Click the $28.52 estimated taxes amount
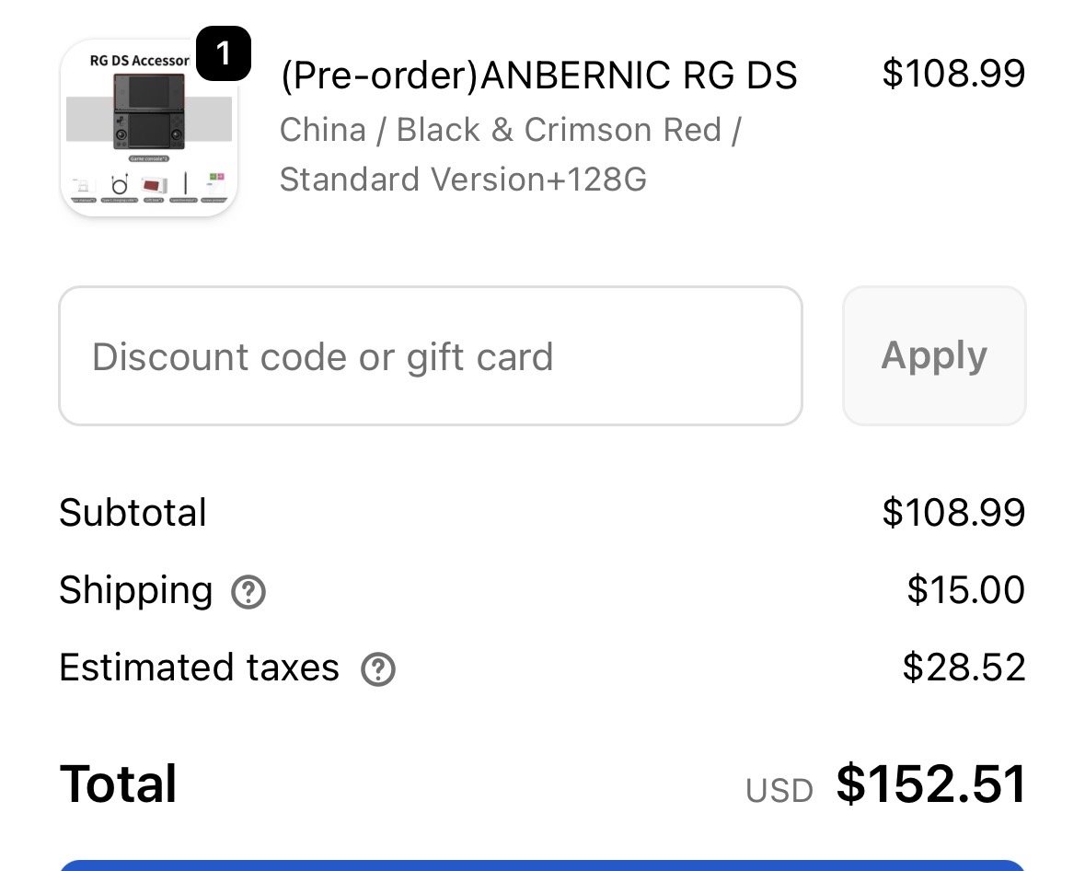The height and width of the screenshot is (871, 1085). click(963, 668)
